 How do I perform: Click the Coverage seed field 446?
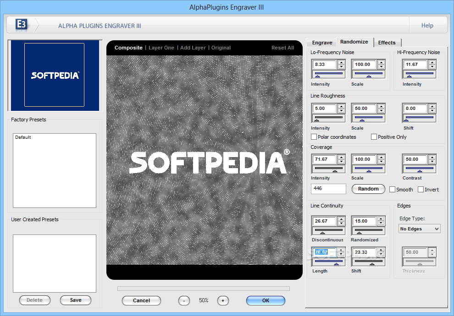coord(328,189)
